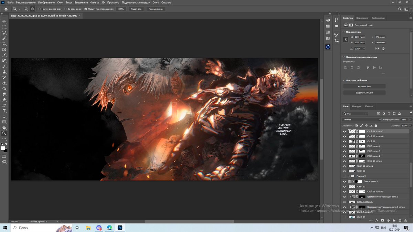Select the Polygonal Lasso tool
Viewport: 413px width, 232px height.
click(x=4, y=33)
